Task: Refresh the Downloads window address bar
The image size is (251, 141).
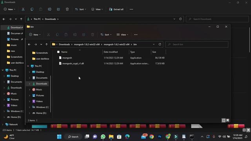Action: pos(180,19)
